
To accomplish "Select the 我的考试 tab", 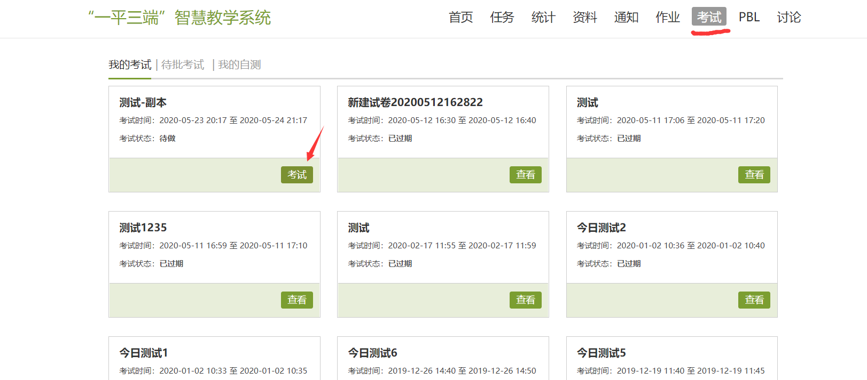I will 130,65.
